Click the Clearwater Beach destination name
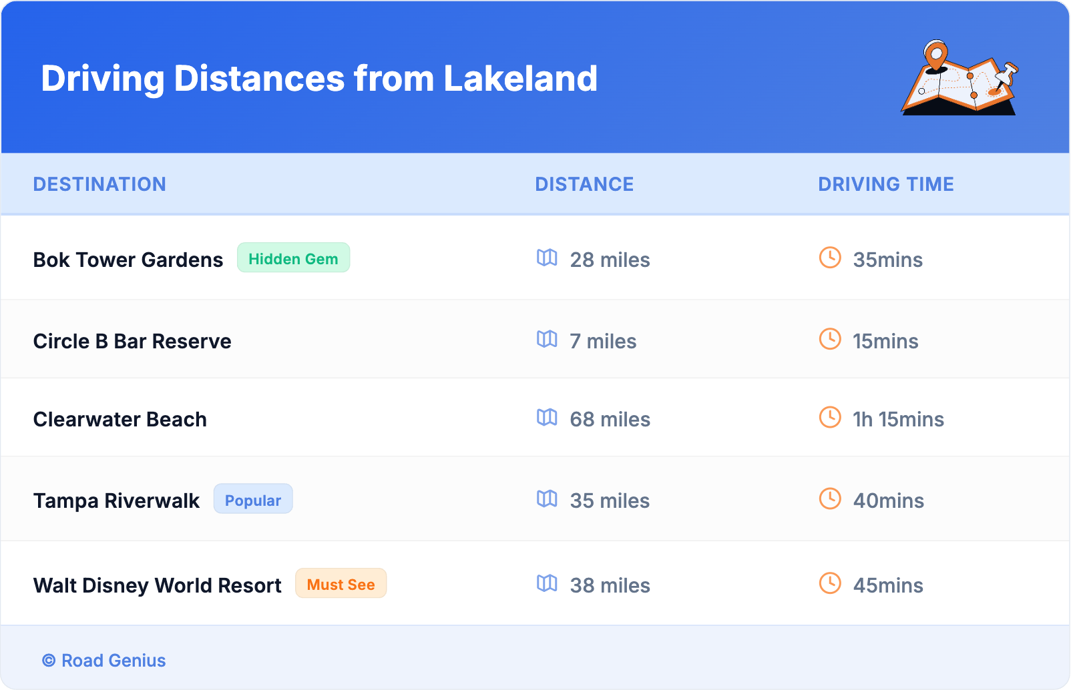This screenshot has height=690, width=1071. tap(120, 419)
